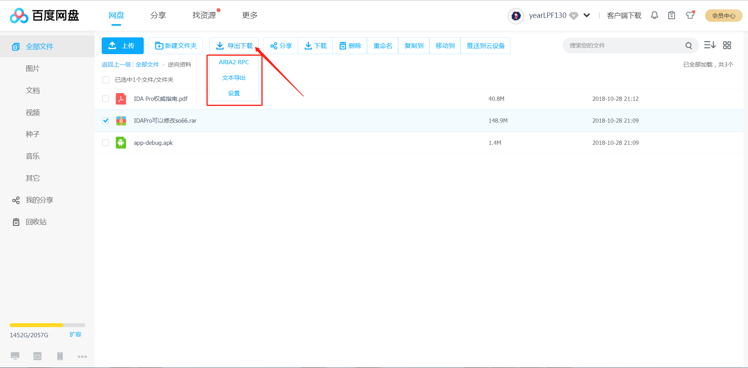Screen dimensions: 748x368
Task: Select 文本导出 menu option
Action: pos(234,78)
